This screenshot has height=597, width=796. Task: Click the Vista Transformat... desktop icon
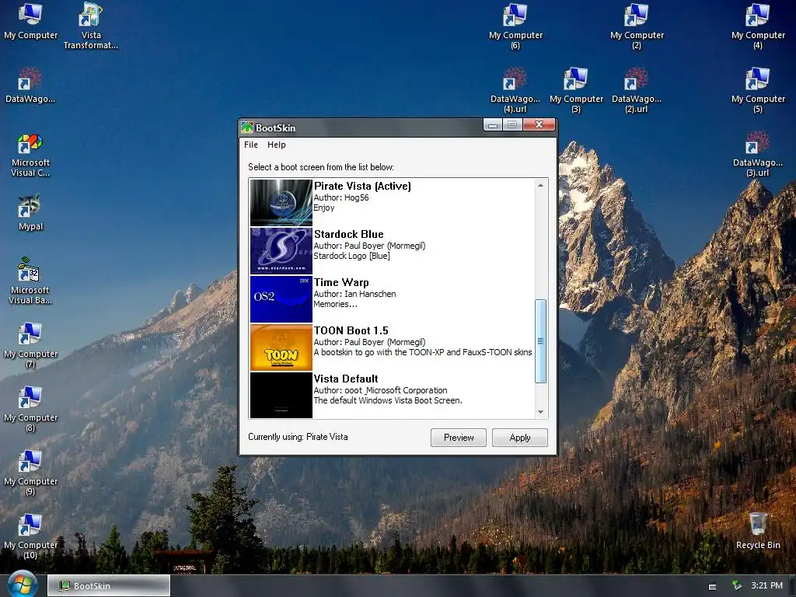coord(91,26)
